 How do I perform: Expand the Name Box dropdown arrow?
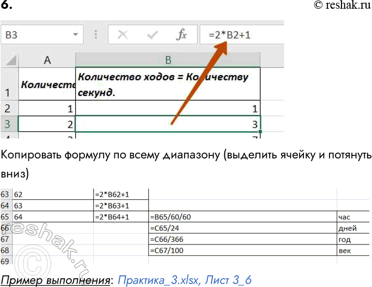(x=74, y=35)
